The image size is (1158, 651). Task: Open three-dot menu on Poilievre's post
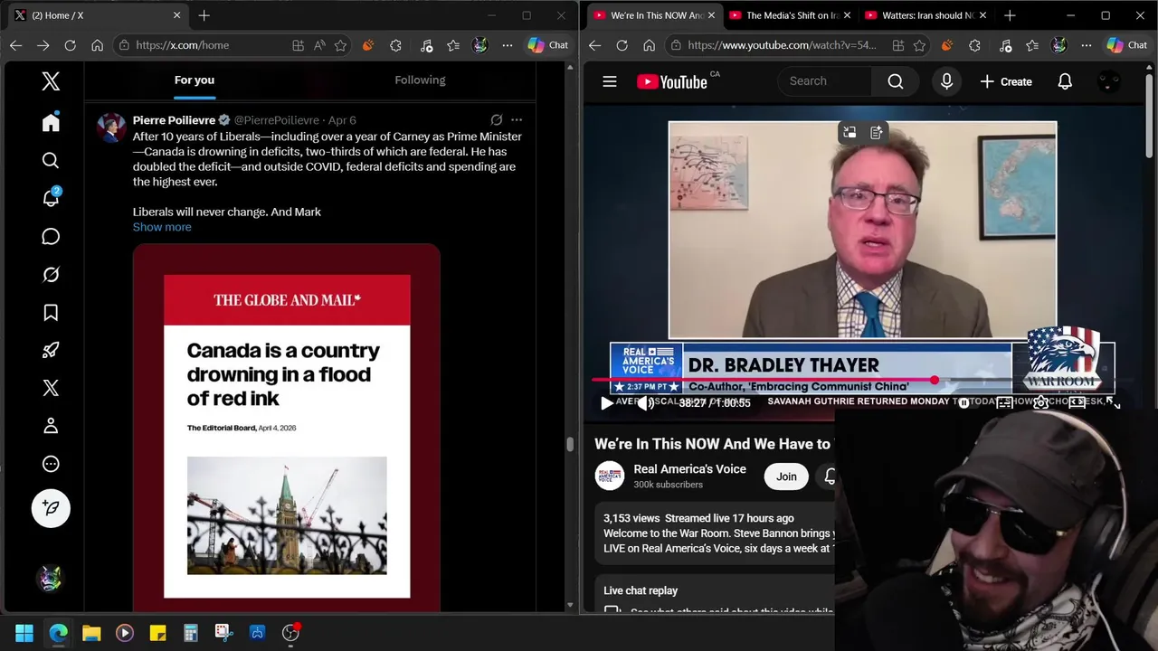[x=517, y=119]
